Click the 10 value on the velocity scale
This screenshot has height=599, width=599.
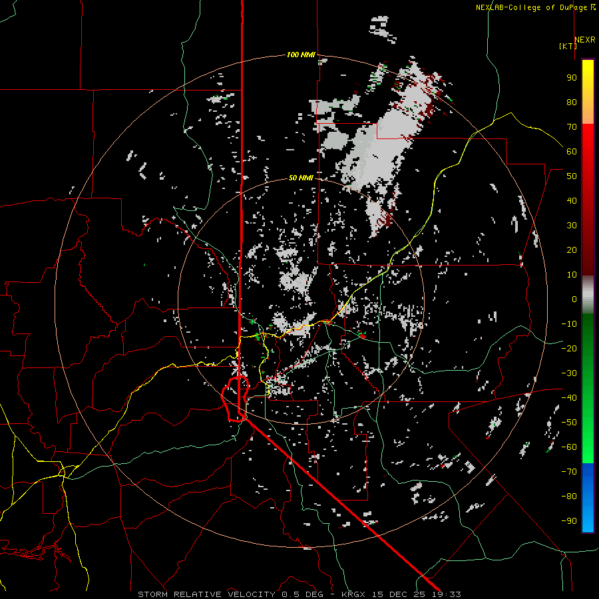(572, 275)
